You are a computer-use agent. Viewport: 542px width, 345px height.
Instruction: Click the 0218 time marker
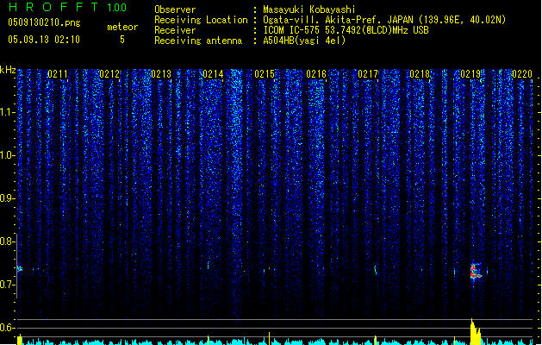[420, 74]
